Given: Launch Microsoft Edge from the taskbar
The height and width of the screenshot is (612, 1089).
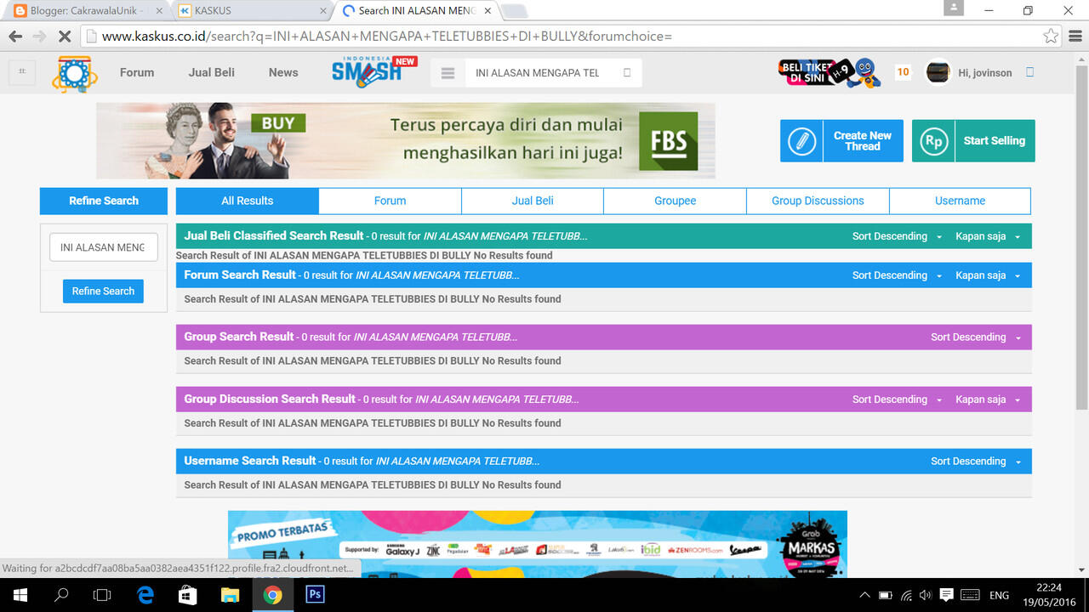Looking at the screenshot, I should (145, 595).
